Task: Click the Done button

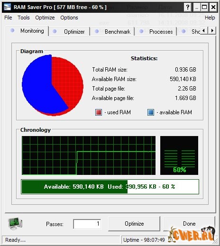Action: [x=189, y=224]
